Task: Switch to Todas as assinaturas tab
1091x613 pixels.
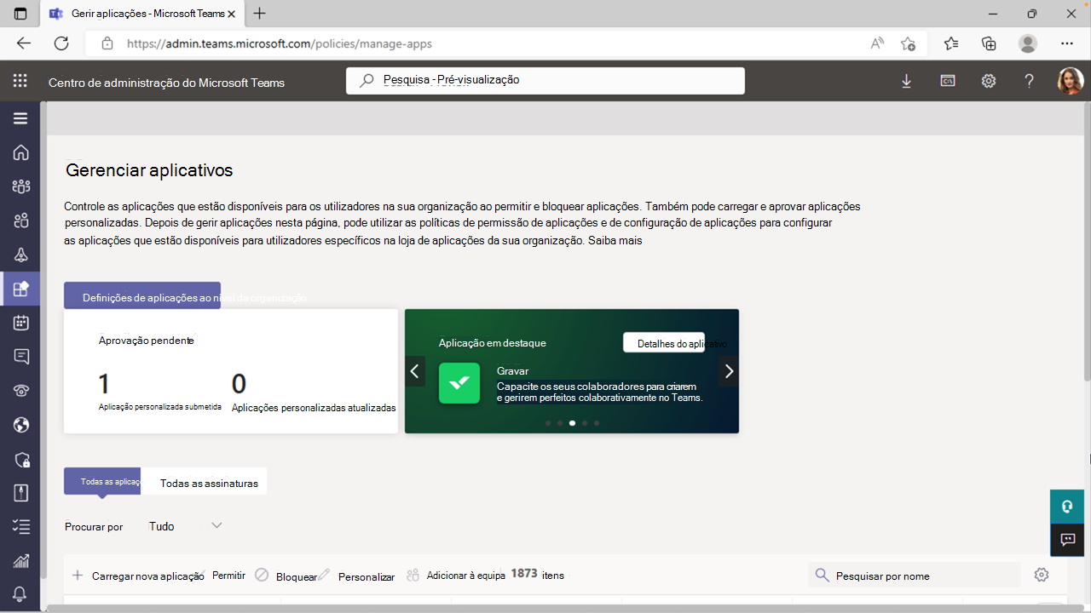Action: (205, 482)
